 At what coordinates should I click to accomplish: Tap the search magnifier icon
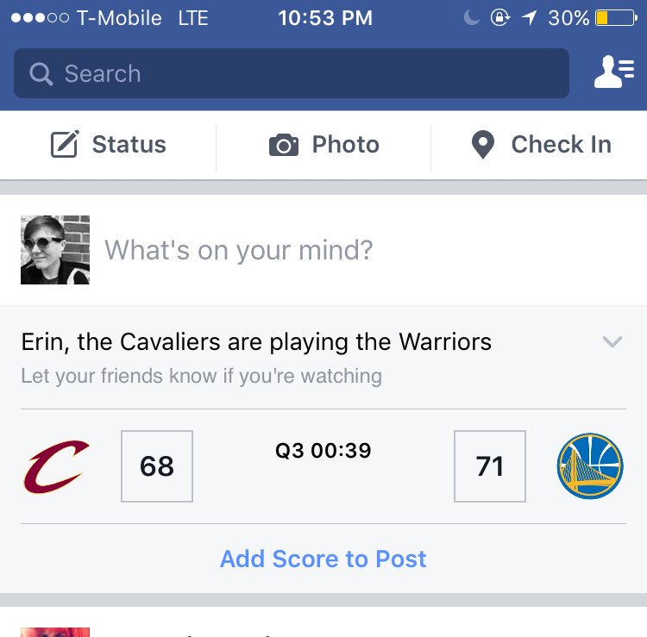41,74
